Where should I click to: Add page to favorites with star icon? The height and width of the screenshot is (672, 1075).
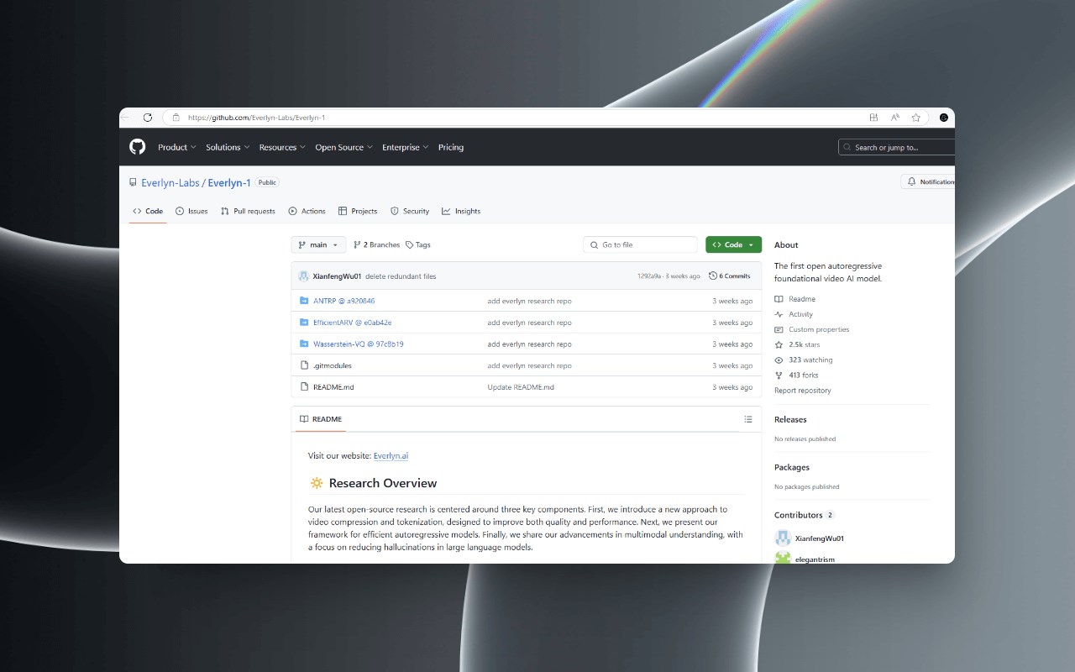pyautogui.click(x=916, y=118)
